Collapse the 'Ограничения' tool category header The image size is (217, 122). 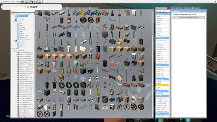pyautogui.click(x=162, y=14)
